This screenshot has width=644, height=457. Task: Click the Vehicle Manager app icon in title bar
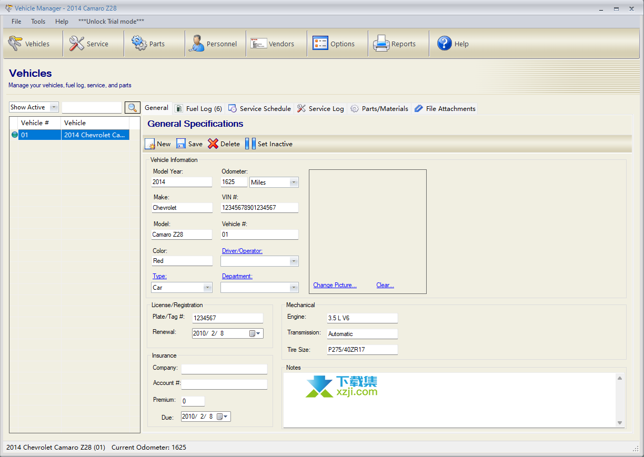(8, 8)
